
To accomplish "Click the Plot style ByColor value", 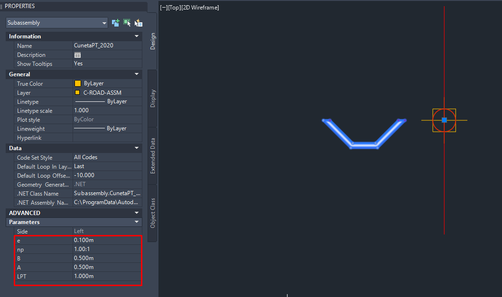I will pyautogui.click(x=107, y=119).
